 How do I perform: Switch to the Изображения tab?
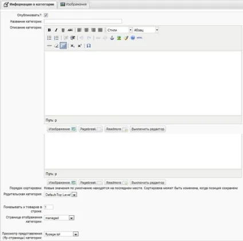pos(73,4)
